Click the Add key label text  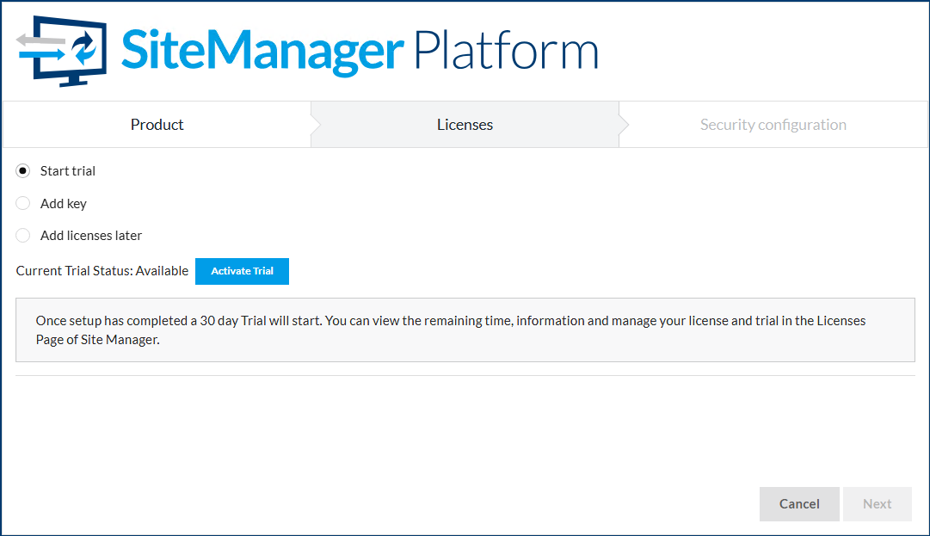[63, 203]
